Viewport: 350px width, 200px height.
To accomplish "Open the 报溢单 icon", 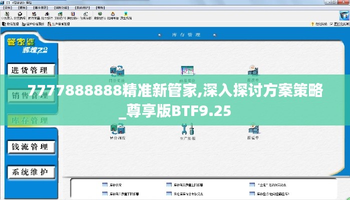I will pyautogui.click(x=253, y=130).
